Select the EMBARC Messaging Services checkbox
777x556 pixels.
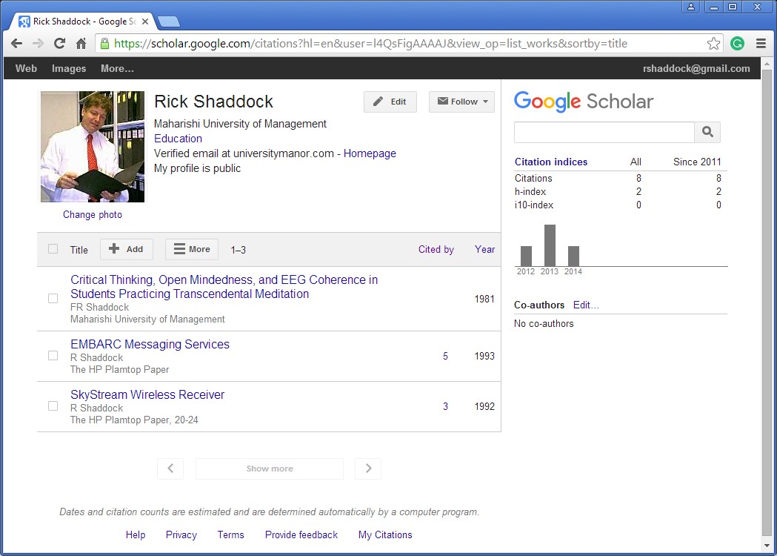(x=53, y=356)
